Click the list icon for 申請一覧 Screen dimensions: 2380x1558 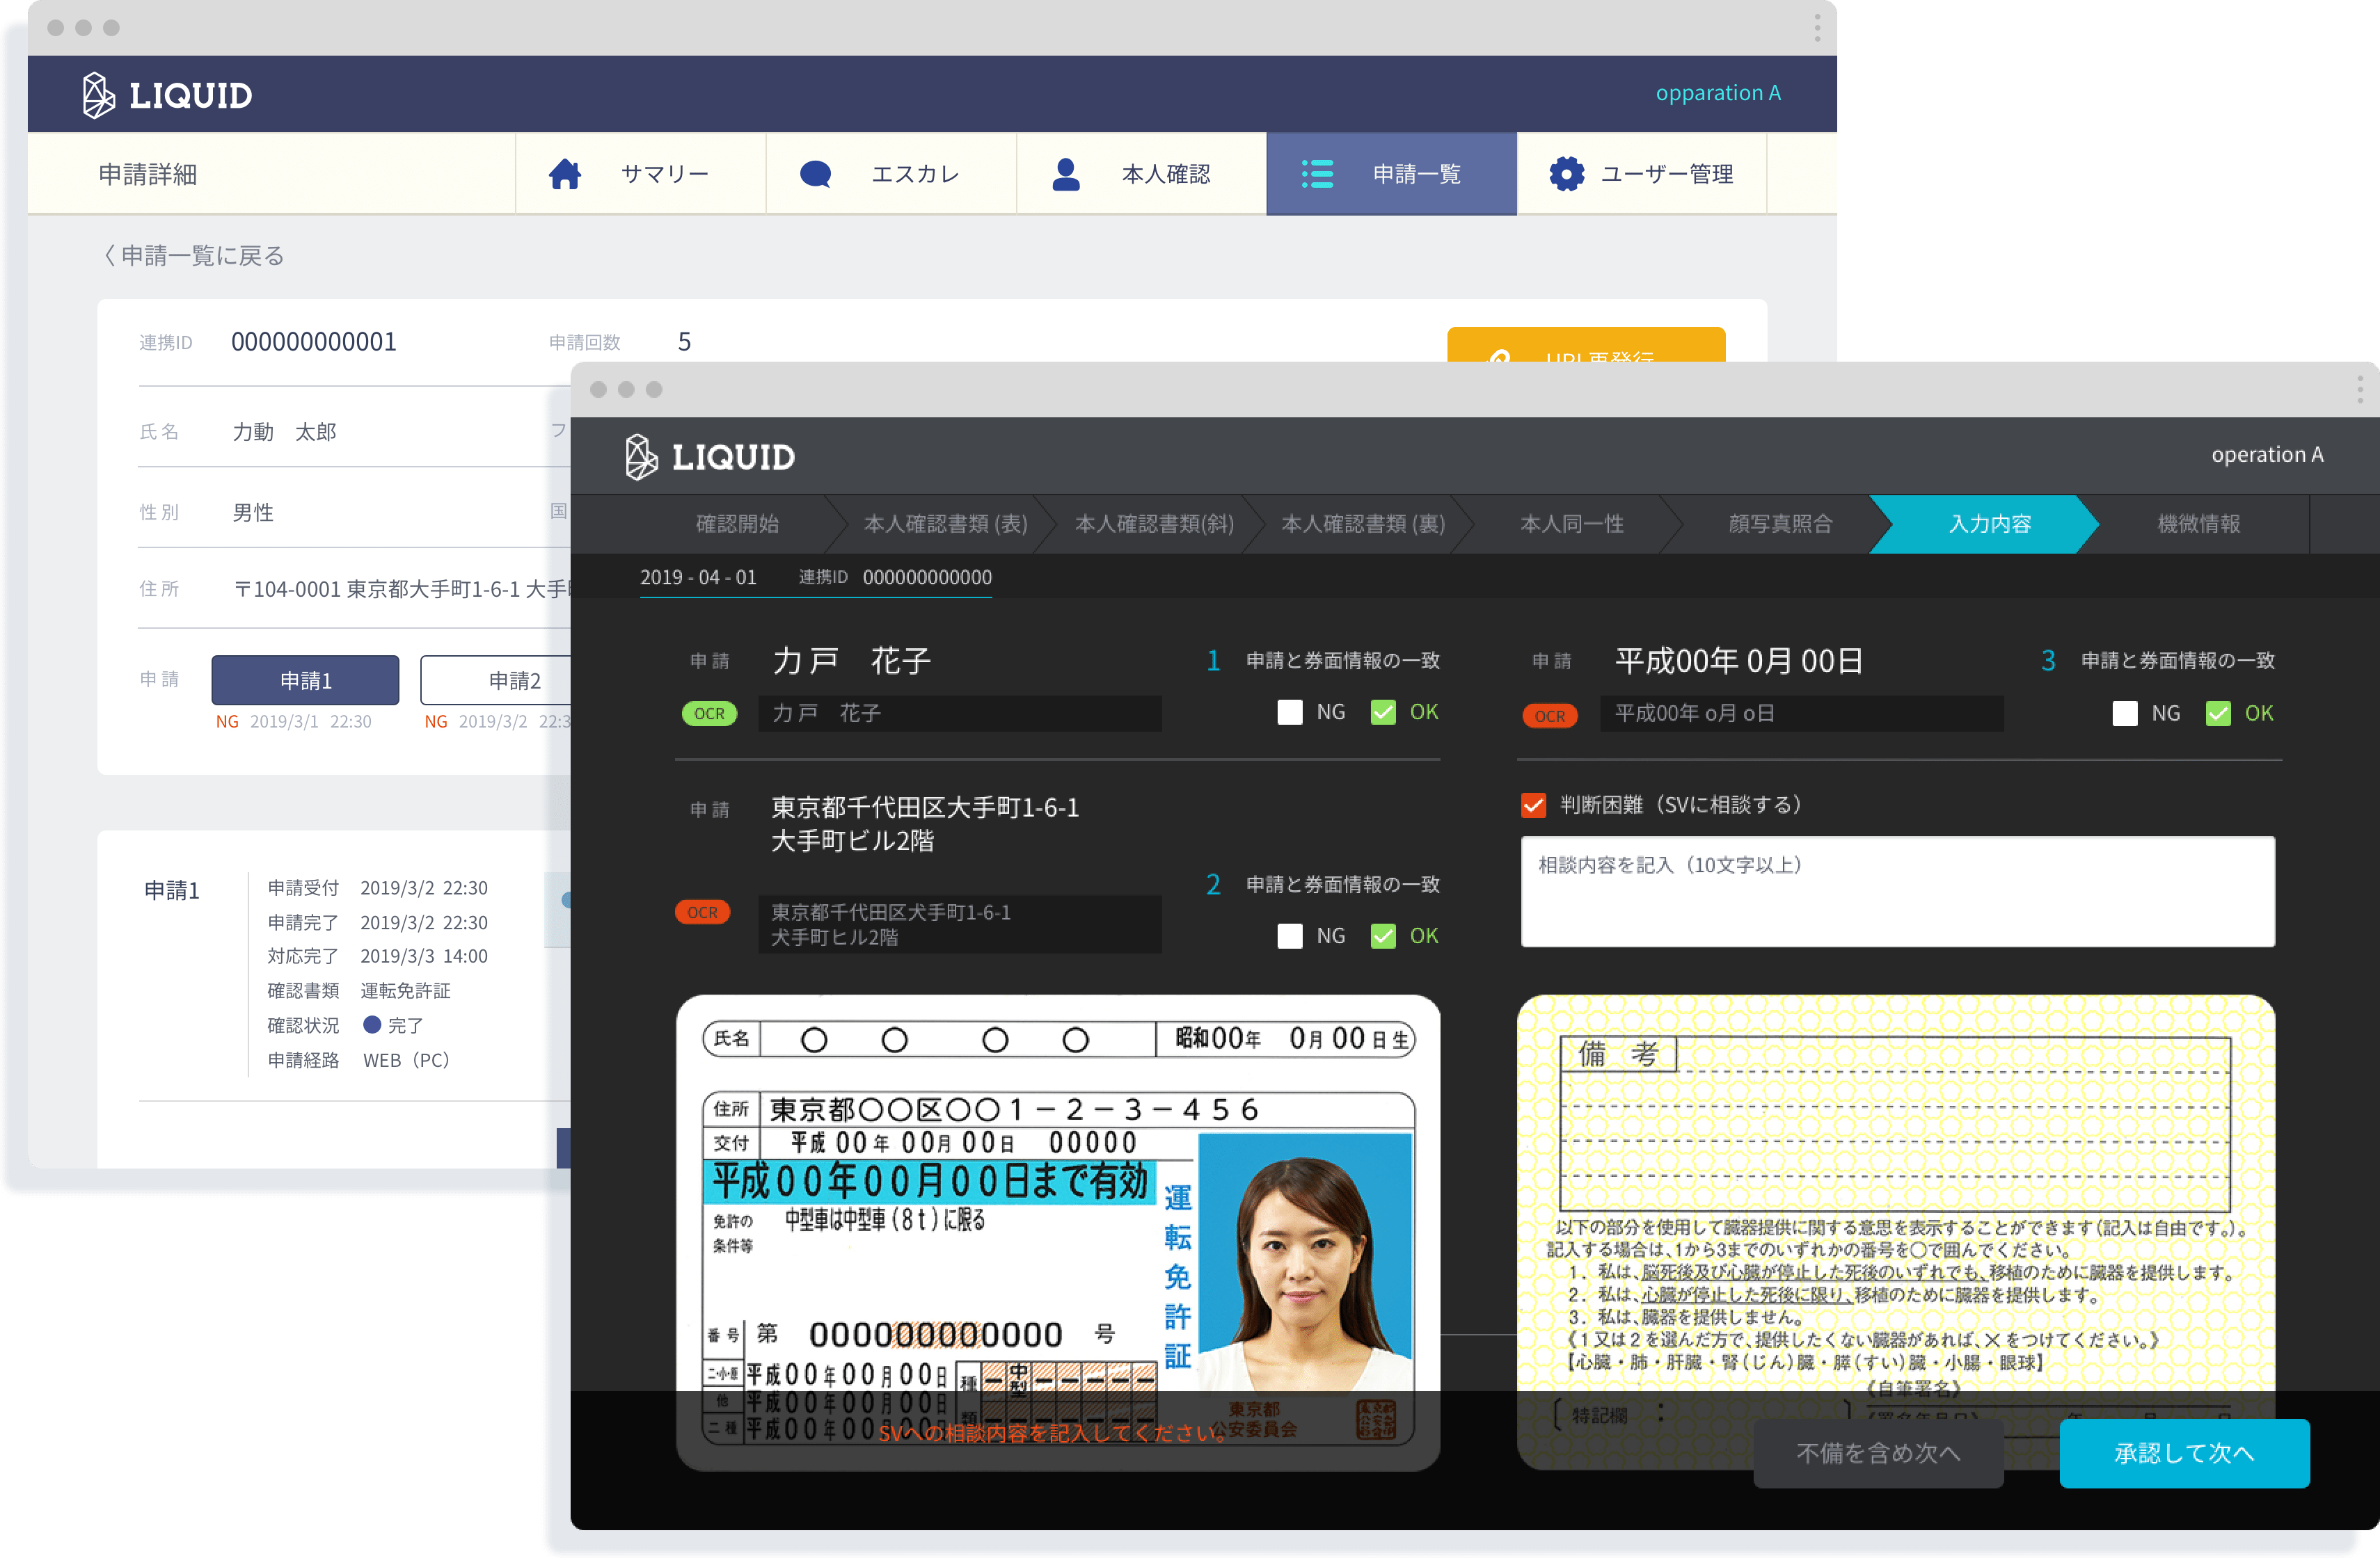1317,174
